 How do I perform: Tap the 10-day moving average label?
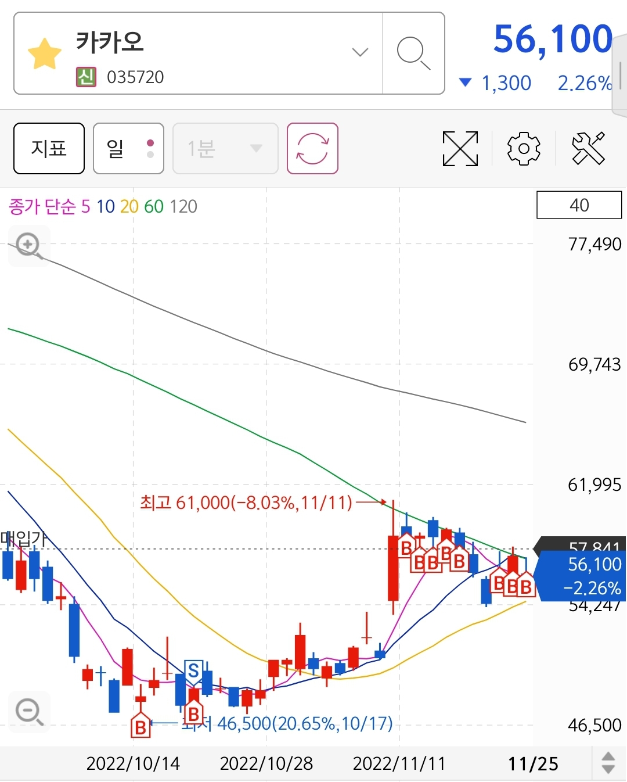pyautogui.click(x=106, y=206)
